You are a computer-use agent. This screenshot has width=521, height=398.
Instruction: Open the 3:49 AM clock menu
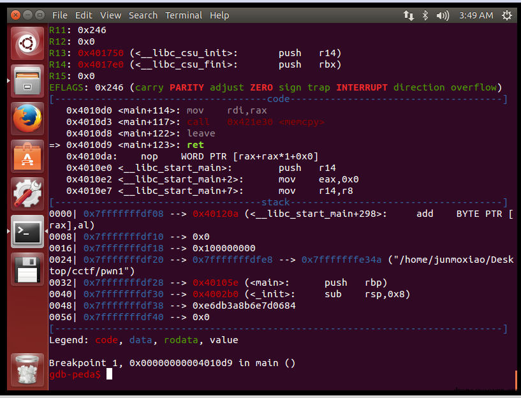tap(476, 15)
